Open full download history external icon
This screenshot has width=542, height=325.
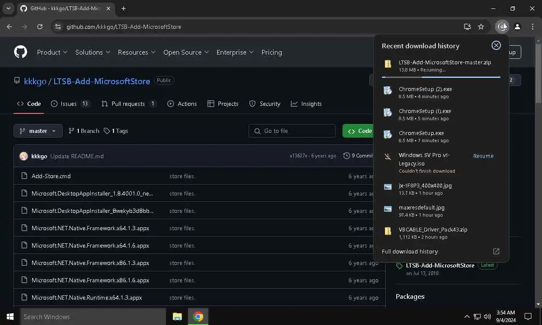tap(496, 251)
